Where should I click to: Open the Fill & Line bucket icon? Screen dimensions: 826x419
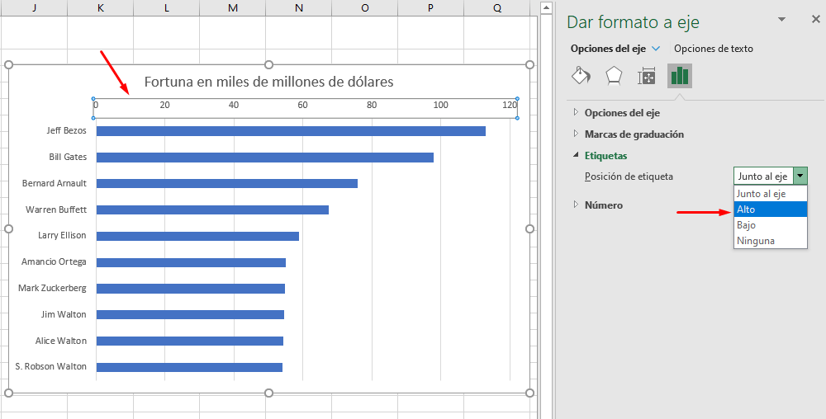pyautogui.click(x=581, y=76)
